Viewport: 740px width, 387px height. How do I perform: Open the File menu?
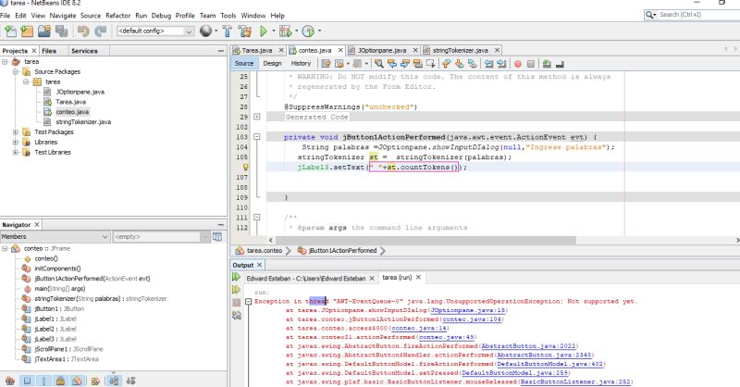tap(6, 15)
